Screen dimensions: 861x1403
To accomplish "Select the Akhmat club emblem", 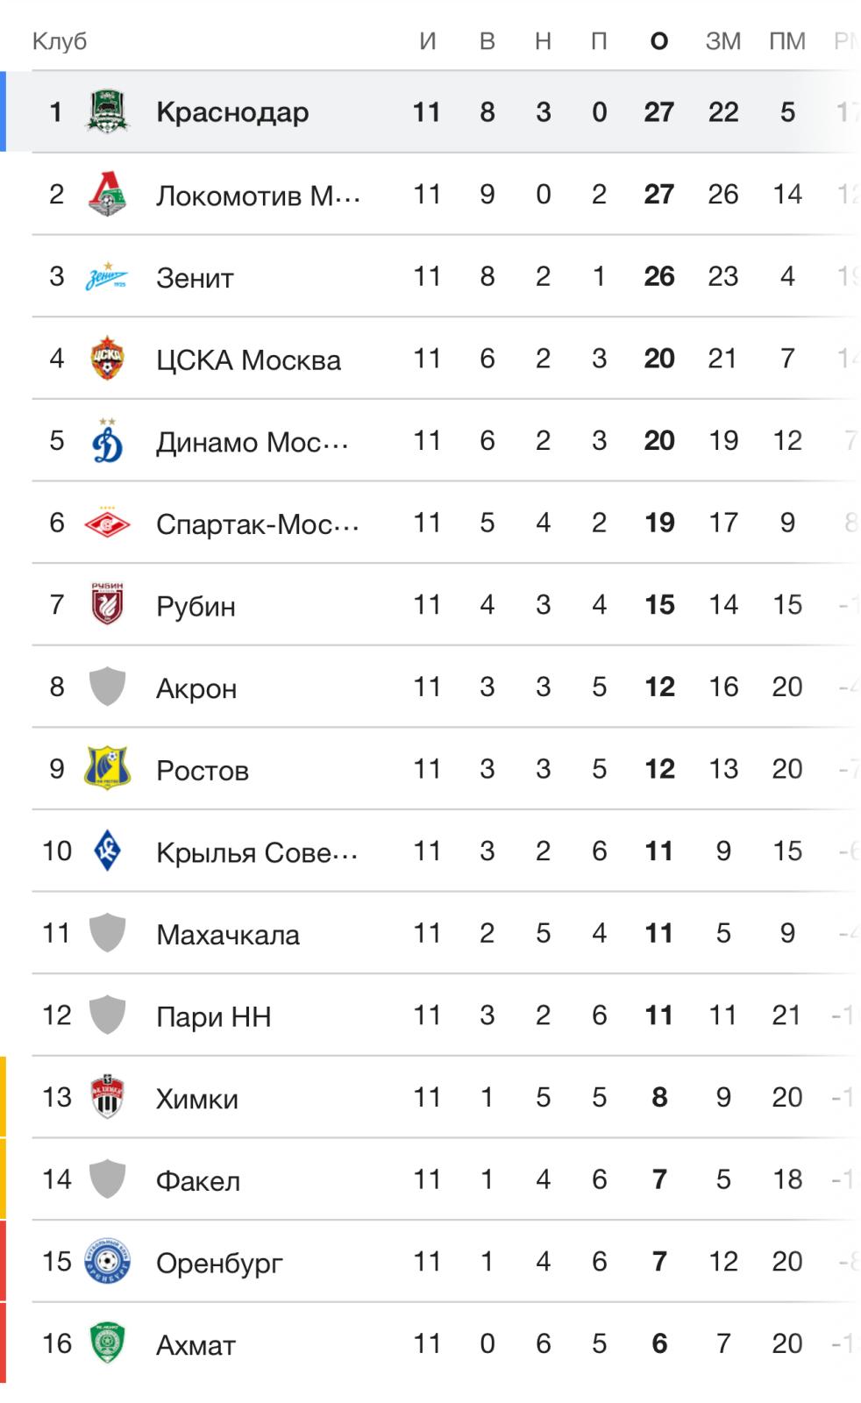I will (x=107, y=1343).
